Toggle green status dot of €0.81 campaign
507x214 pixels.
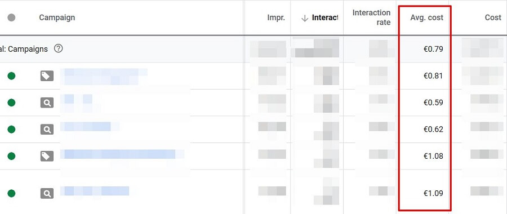11,76
